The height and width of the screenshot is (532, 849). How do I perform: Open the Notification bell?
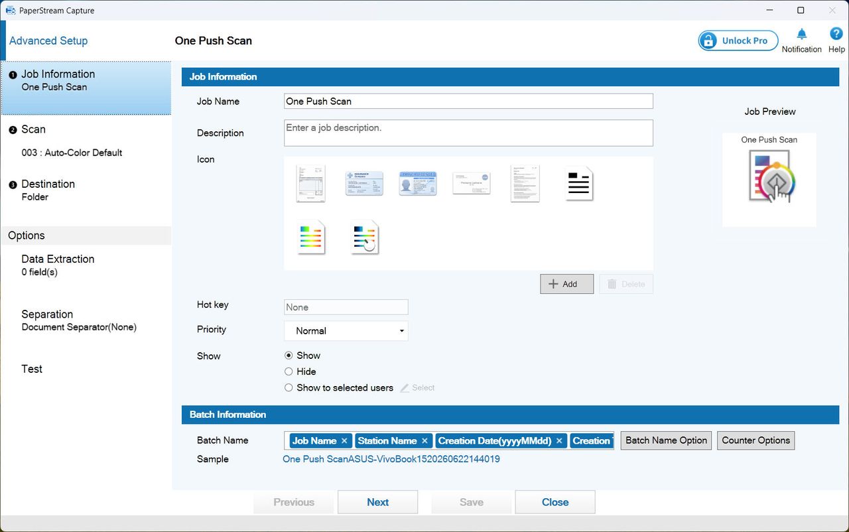tap(801, 40)
